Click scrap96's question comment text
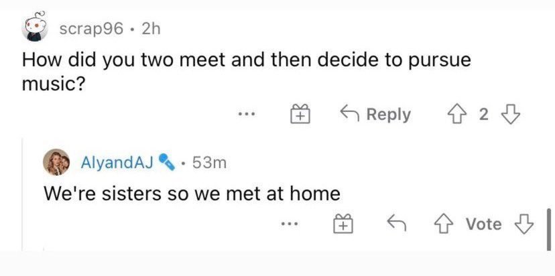555x276 pixels. coord(247,71)
